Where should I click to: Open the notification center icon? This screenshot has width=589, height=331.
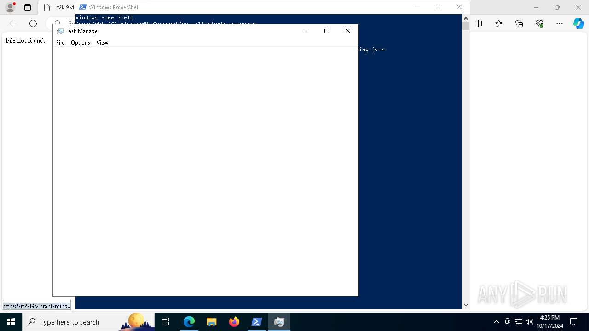pyautogui.click(x=574, y=322)
